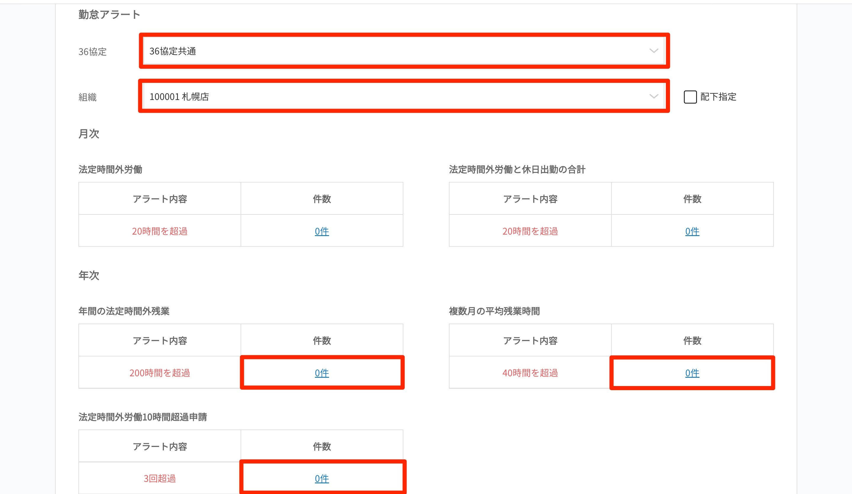Click the chevron arrow in the 組織 selector
The image size is (852, 494).
[x=653, y=97]
